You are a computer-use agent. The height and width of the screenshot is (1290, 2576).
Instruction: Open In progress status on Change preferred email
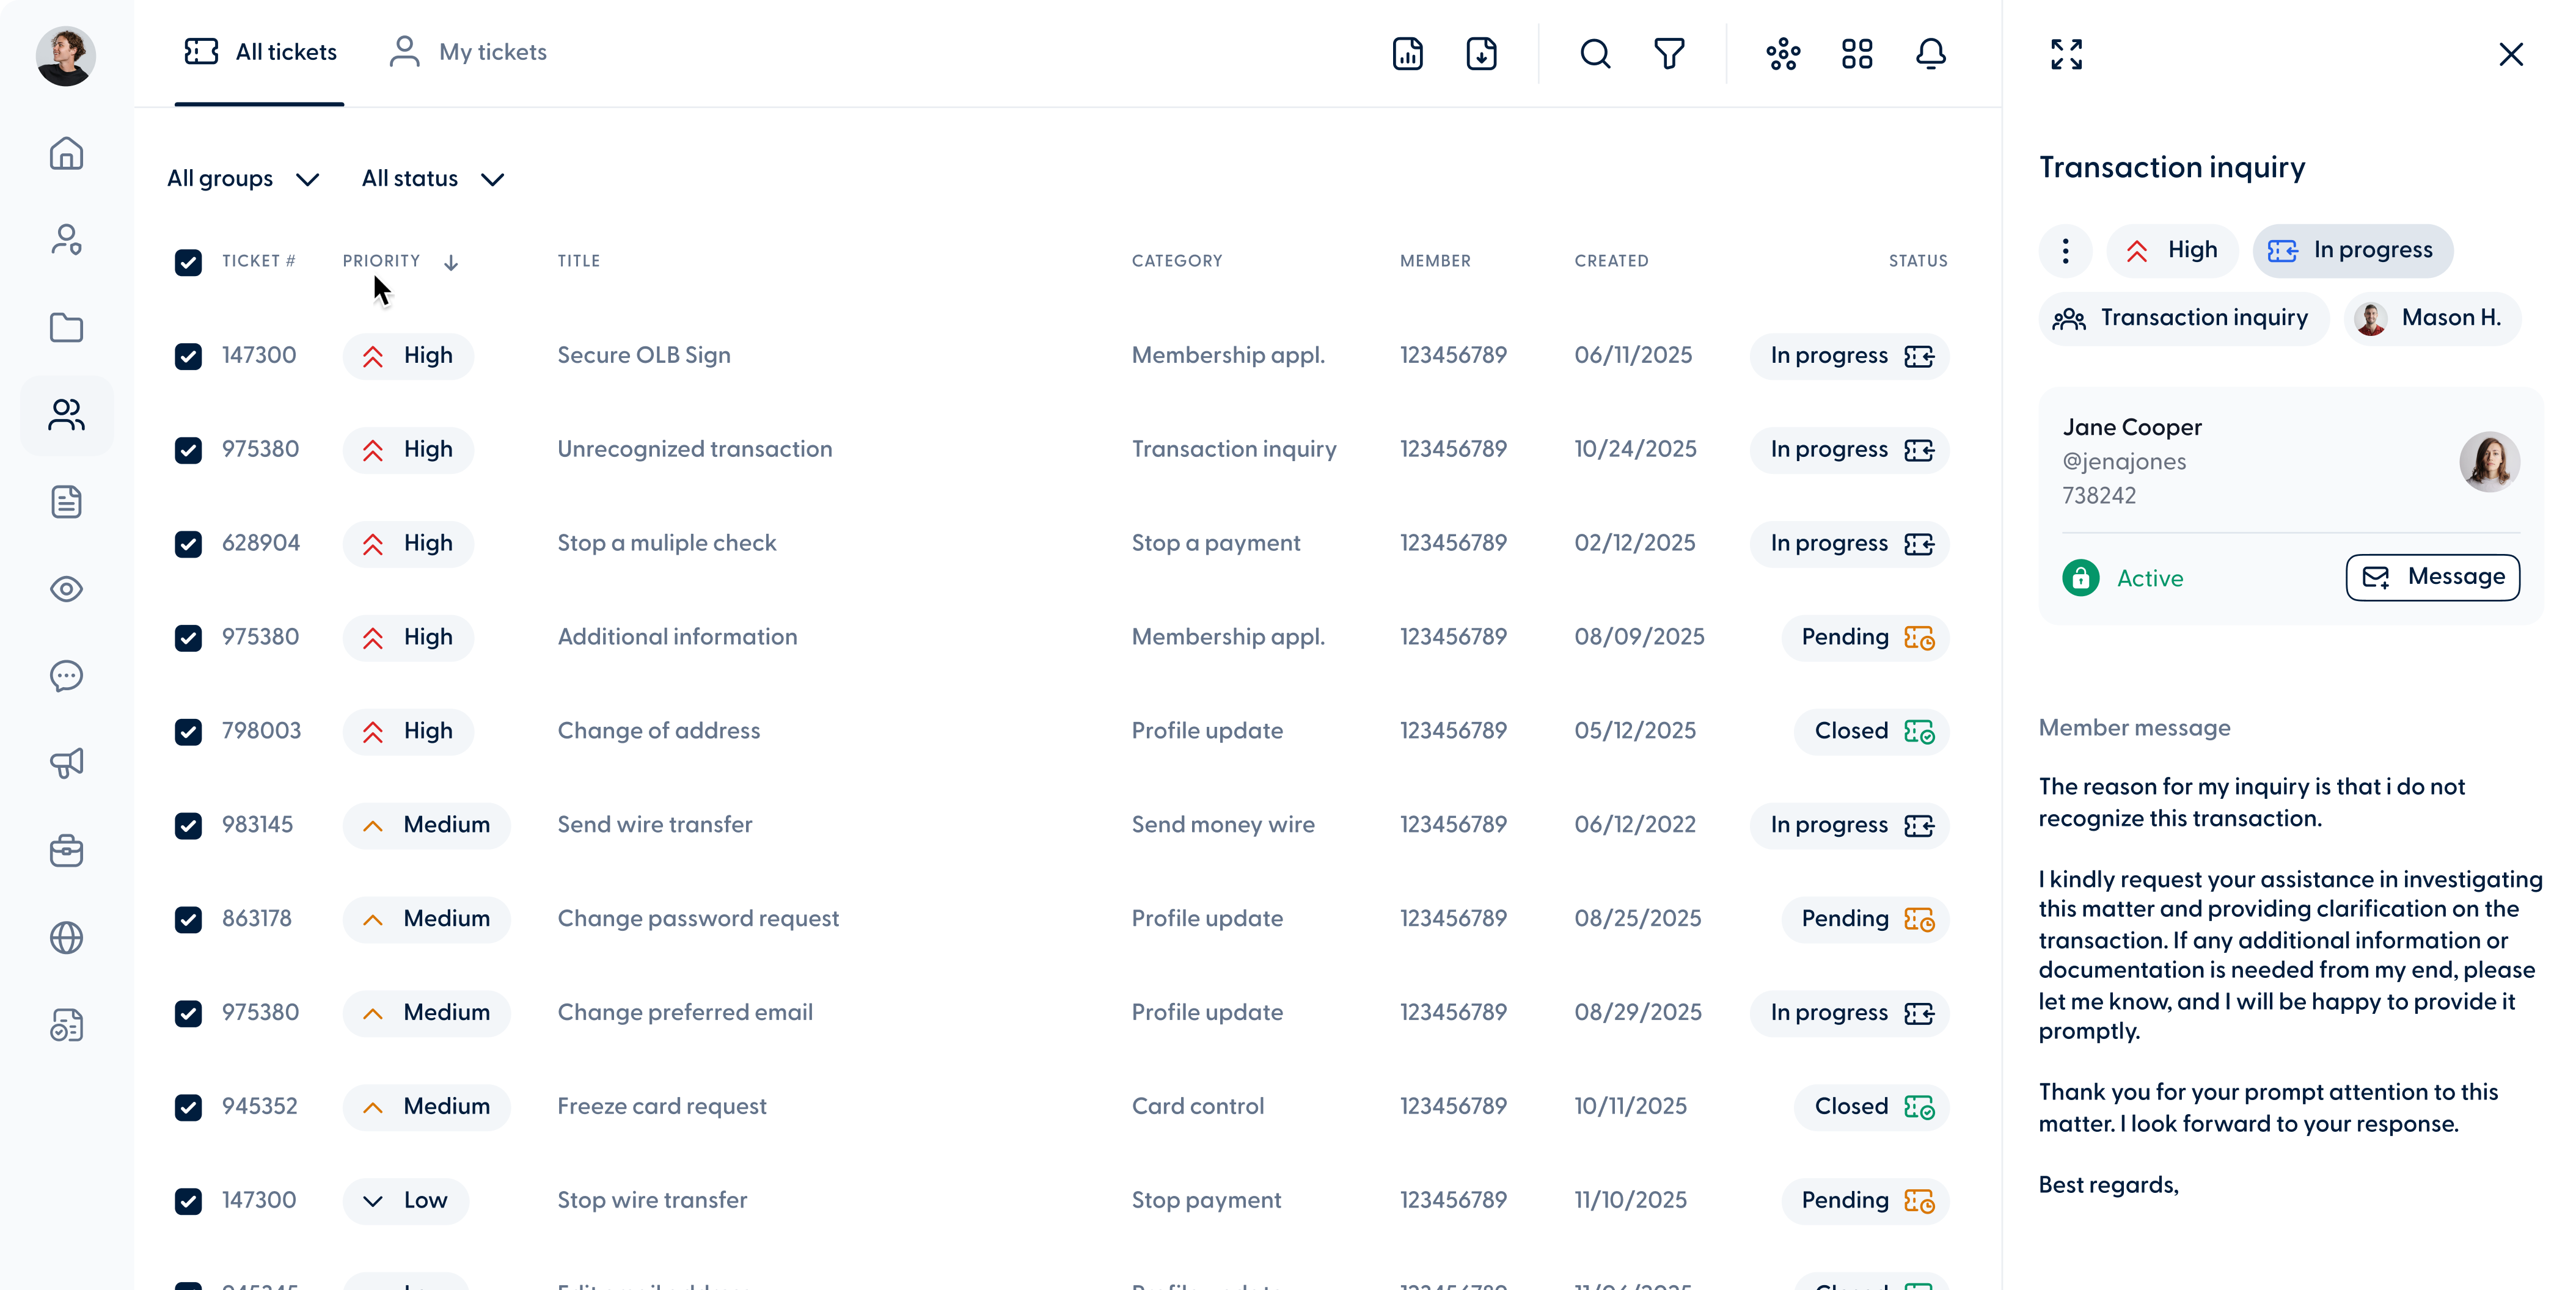coord(1849,1013)
